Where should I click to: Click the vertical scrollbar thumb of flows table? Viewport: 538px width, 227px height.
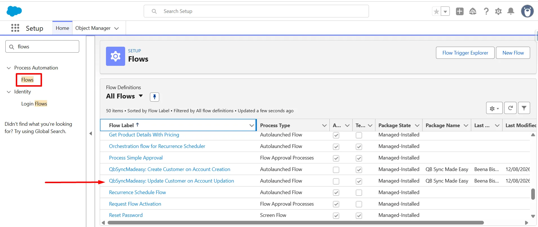(x=533, y=194)
